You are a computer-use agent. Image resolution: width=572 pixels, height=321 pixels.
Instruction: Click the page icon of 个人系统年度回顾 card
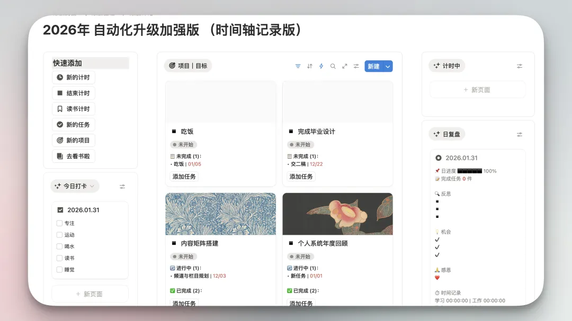tap(291, 243)
